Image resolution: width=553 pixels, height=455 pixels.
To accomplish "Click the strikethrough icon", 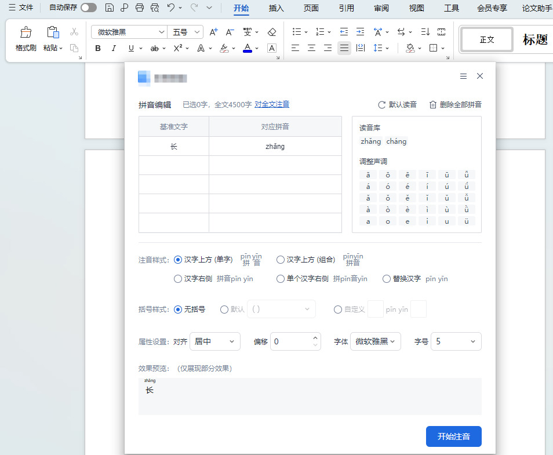I will tap(154, 48).
